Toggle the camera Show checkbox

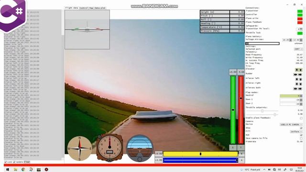tap(301, 128)
